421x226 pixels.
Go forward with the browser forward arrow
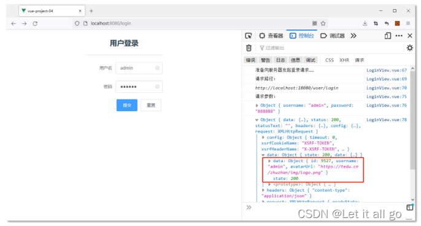tap(25, 24)
